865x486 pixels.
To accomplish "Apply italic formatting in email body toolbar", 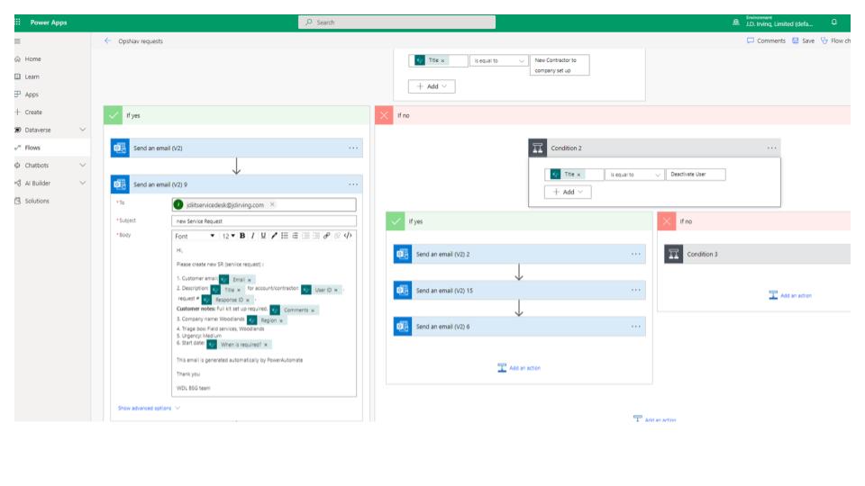I will tap(252, 236).
